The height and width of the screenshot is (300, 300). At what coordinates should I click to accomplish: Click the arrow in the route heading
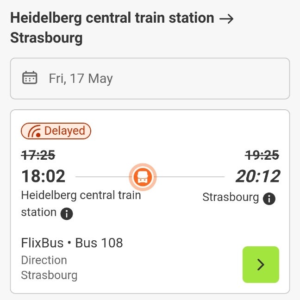(x=226, y=19)
